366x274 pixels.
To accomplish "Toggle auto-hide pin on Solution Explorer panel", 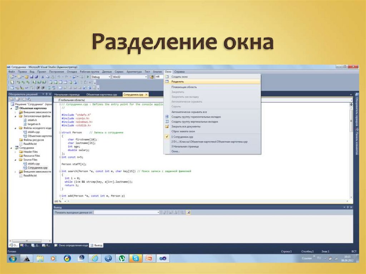I will (x=46, y=94).
